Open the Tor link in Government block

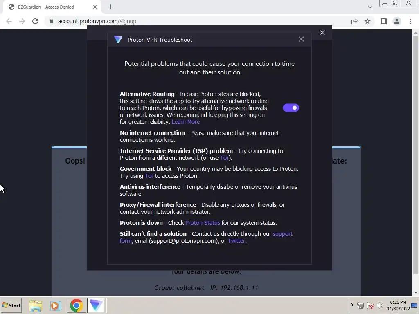pyautogui.click(x=149, y=176)
